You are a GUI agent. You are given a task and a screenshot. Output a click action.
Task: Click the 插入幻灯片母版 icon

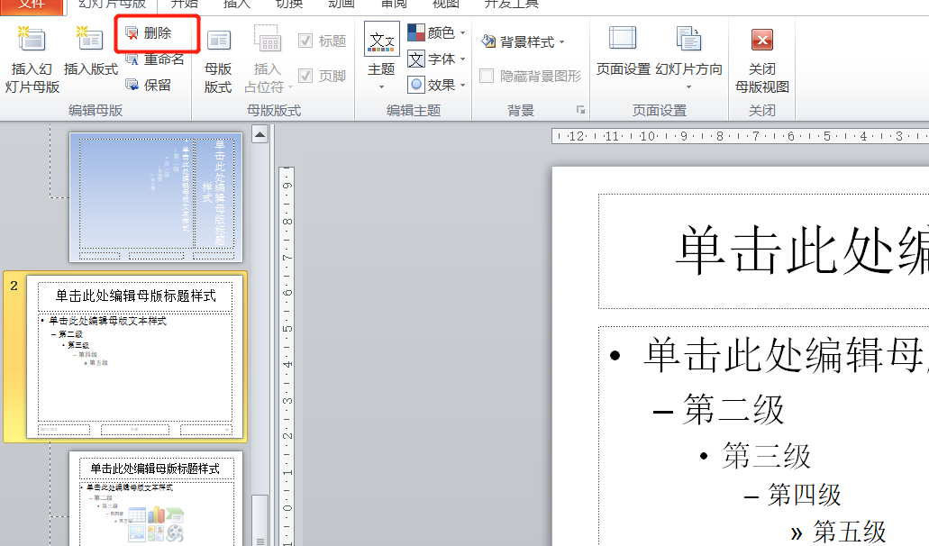[x=32, y=41]
